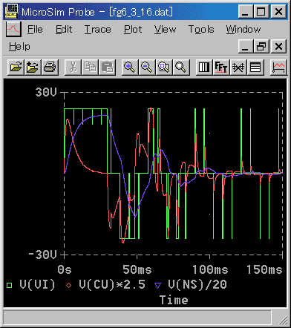Click the 30V y-axis label
291x328 pixels.
point(46,92)
